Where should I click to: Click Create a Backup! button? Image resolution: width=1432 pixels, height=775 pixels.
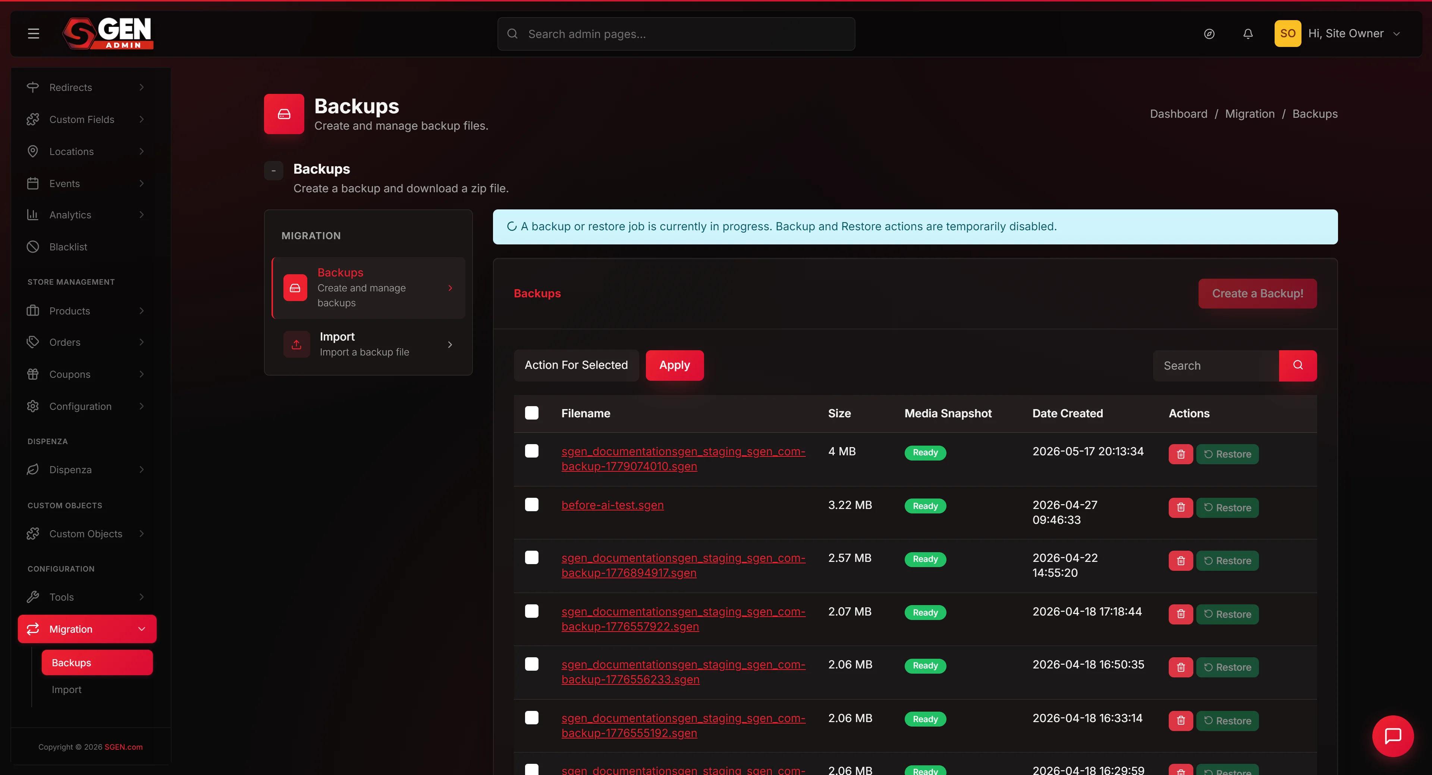(x=1257, y=293)
